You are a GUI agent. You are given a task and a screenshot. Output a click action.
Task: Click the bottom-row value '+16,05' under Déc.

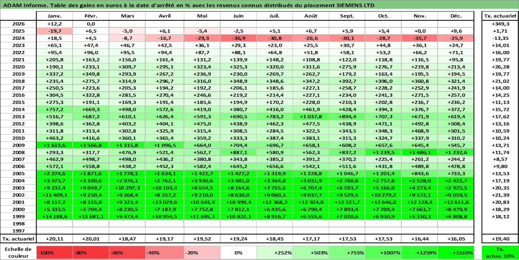point(456,239)
